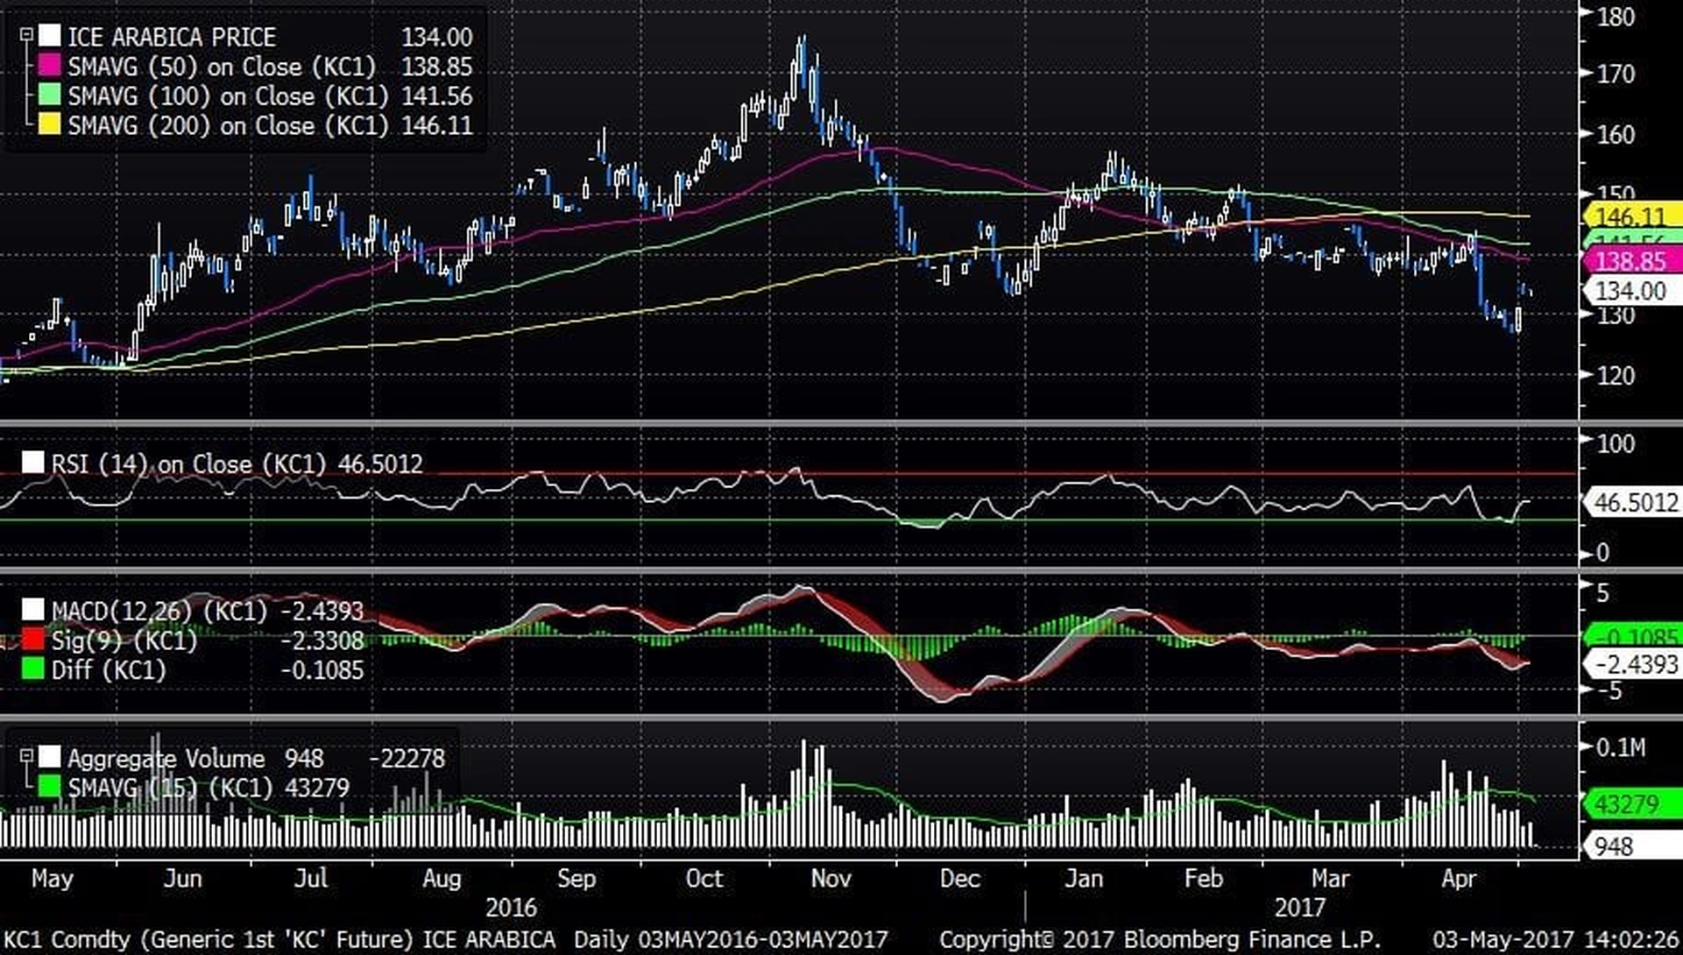Click the white 134.00 last price label
This screenshot has width=1683, height=955.
(1633, 291)
